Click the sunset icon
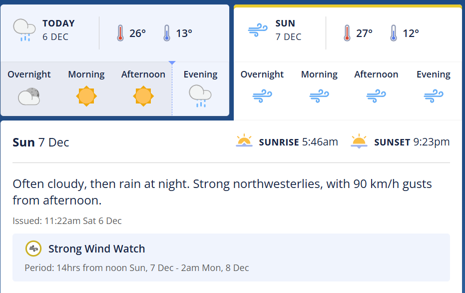The height and width of the screenshot is (293, 465). click(359, 141)
